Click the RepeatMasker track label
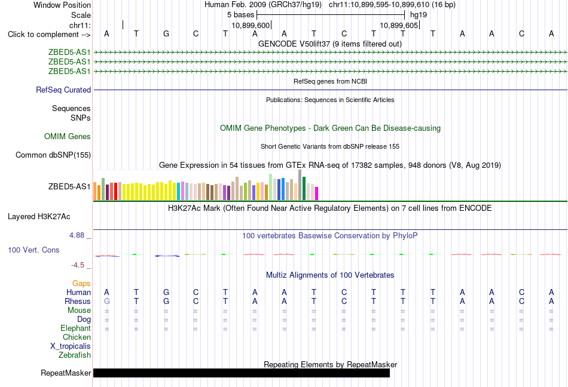 (x=66, y=373)
